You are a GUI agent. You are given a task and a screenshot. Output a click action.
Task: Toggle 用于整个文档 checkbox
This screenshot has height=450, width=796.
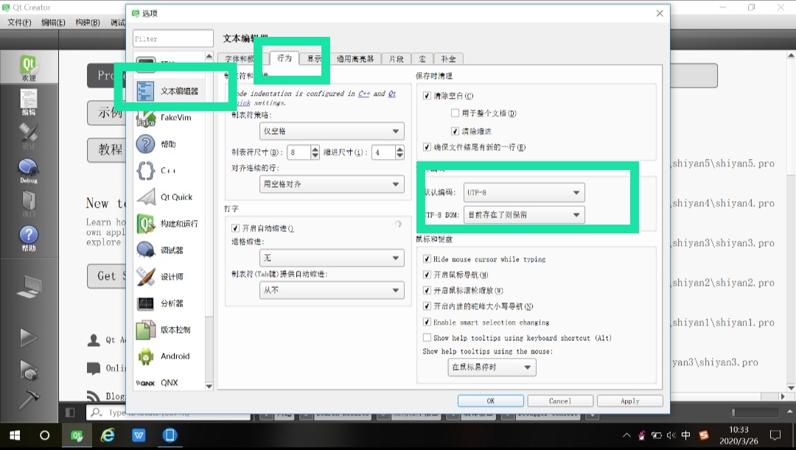[455, 113]
